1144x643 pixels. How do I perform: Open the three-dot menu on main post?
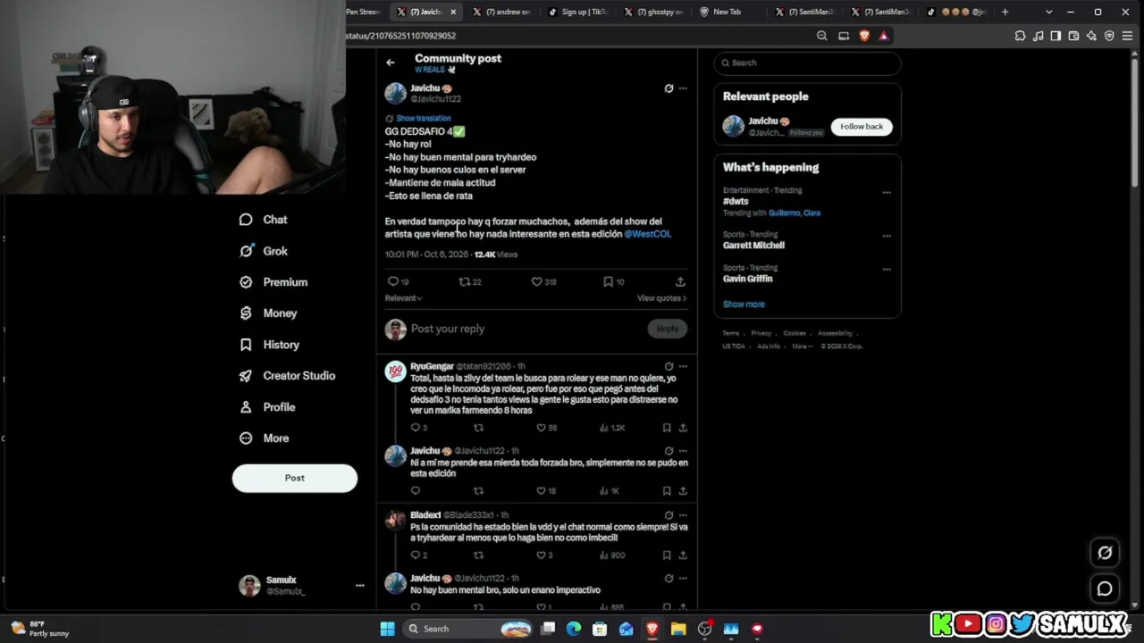[x=683, y=88]
